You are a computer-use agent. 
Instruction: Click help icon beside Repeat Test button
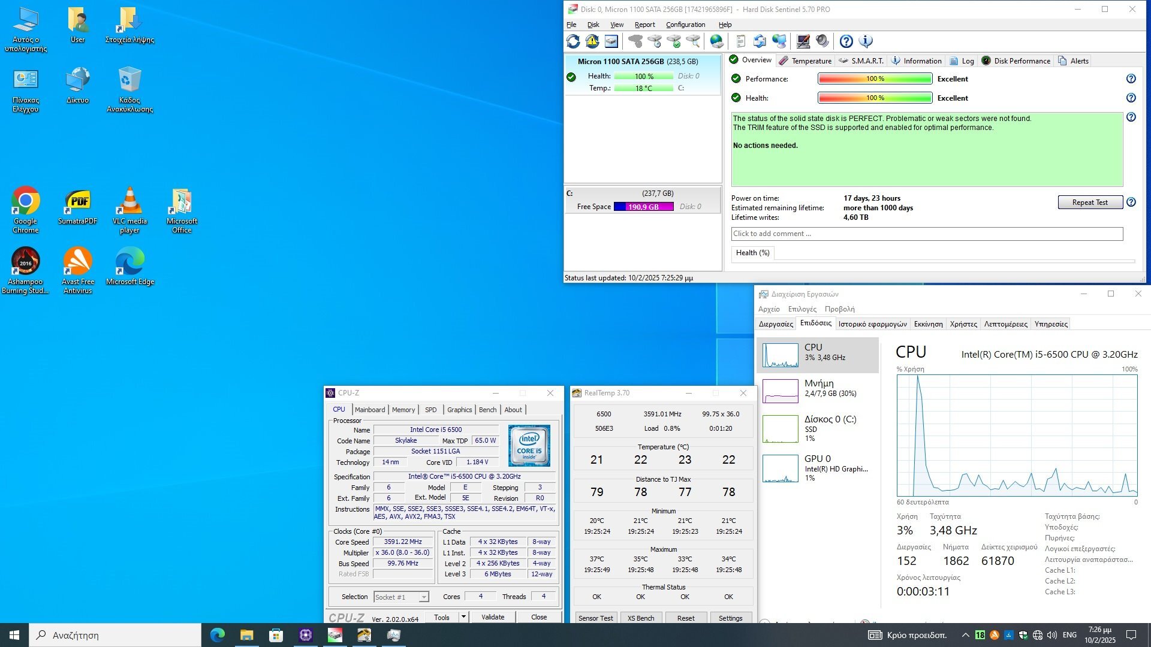click(1131, 202)
